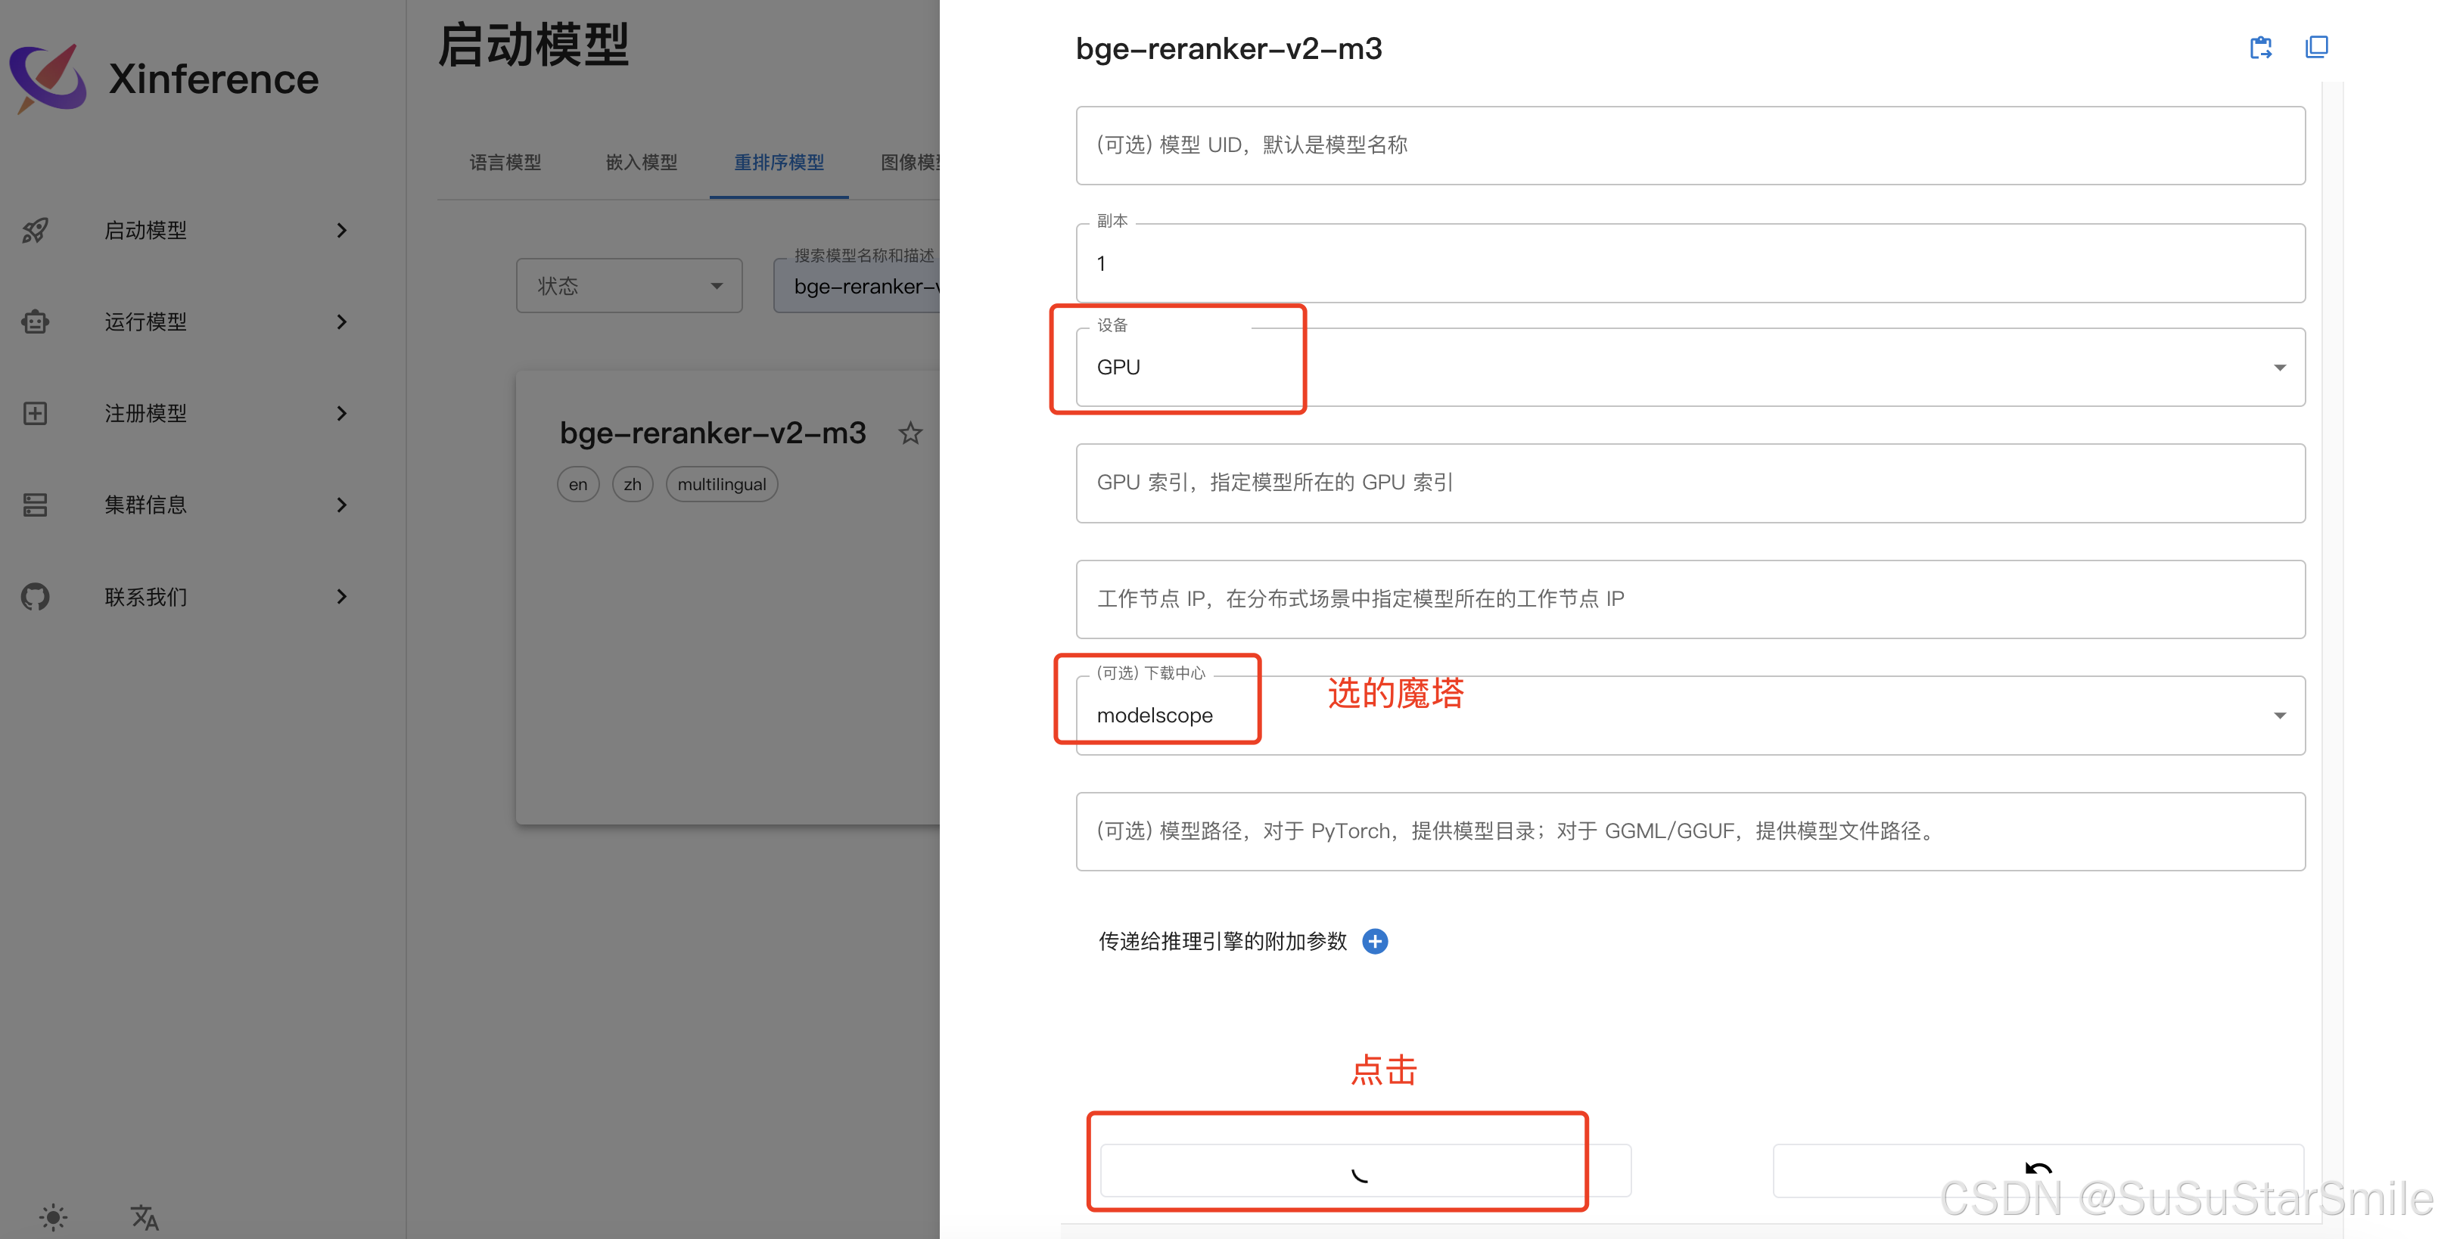Click the plus-box icon beside 注册模型
2438x1239 pixels.
[35, 413]
